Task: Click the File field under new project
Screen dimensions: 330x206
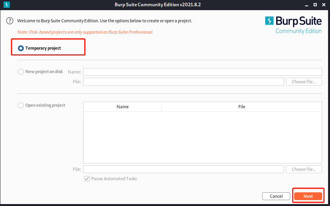Action: point(183,82)
